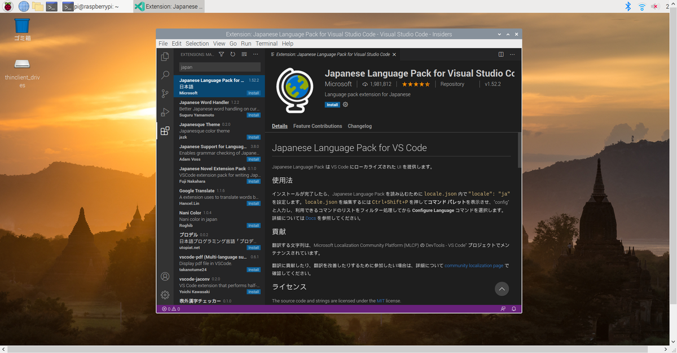Open the Accounts icon in activity bar
677x353 pixels.
[x=165, y=276]
